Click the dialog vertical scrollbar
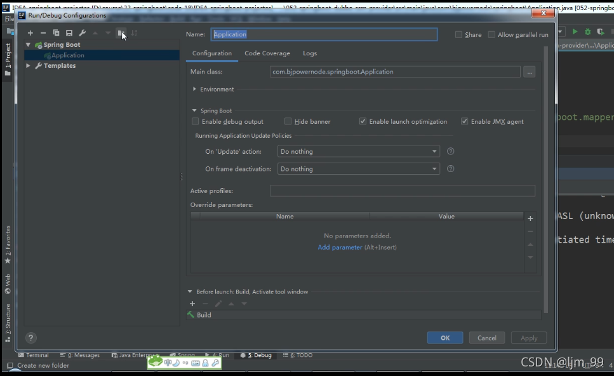The width and height of the screenshot is (614, 376). 546,180
